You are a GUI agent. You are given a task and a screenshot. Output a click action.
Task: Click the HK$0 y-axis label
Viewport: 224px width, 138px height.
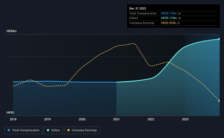click(x=10, y=112)
